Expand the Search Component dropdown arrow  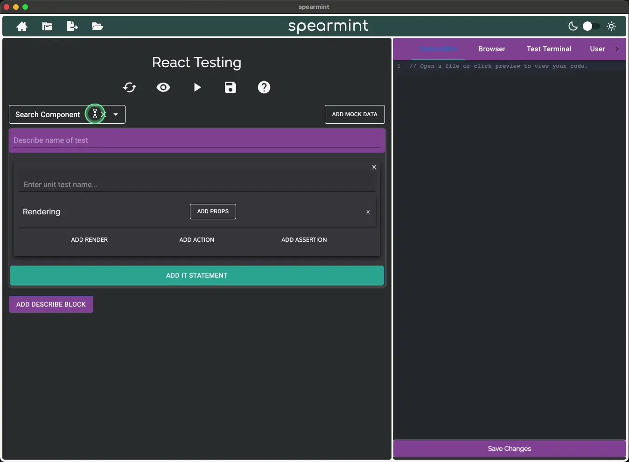(116, 114)
